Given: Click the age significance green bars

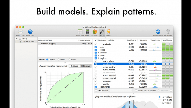Looking at the screenshot, I should tap(167, 47).
